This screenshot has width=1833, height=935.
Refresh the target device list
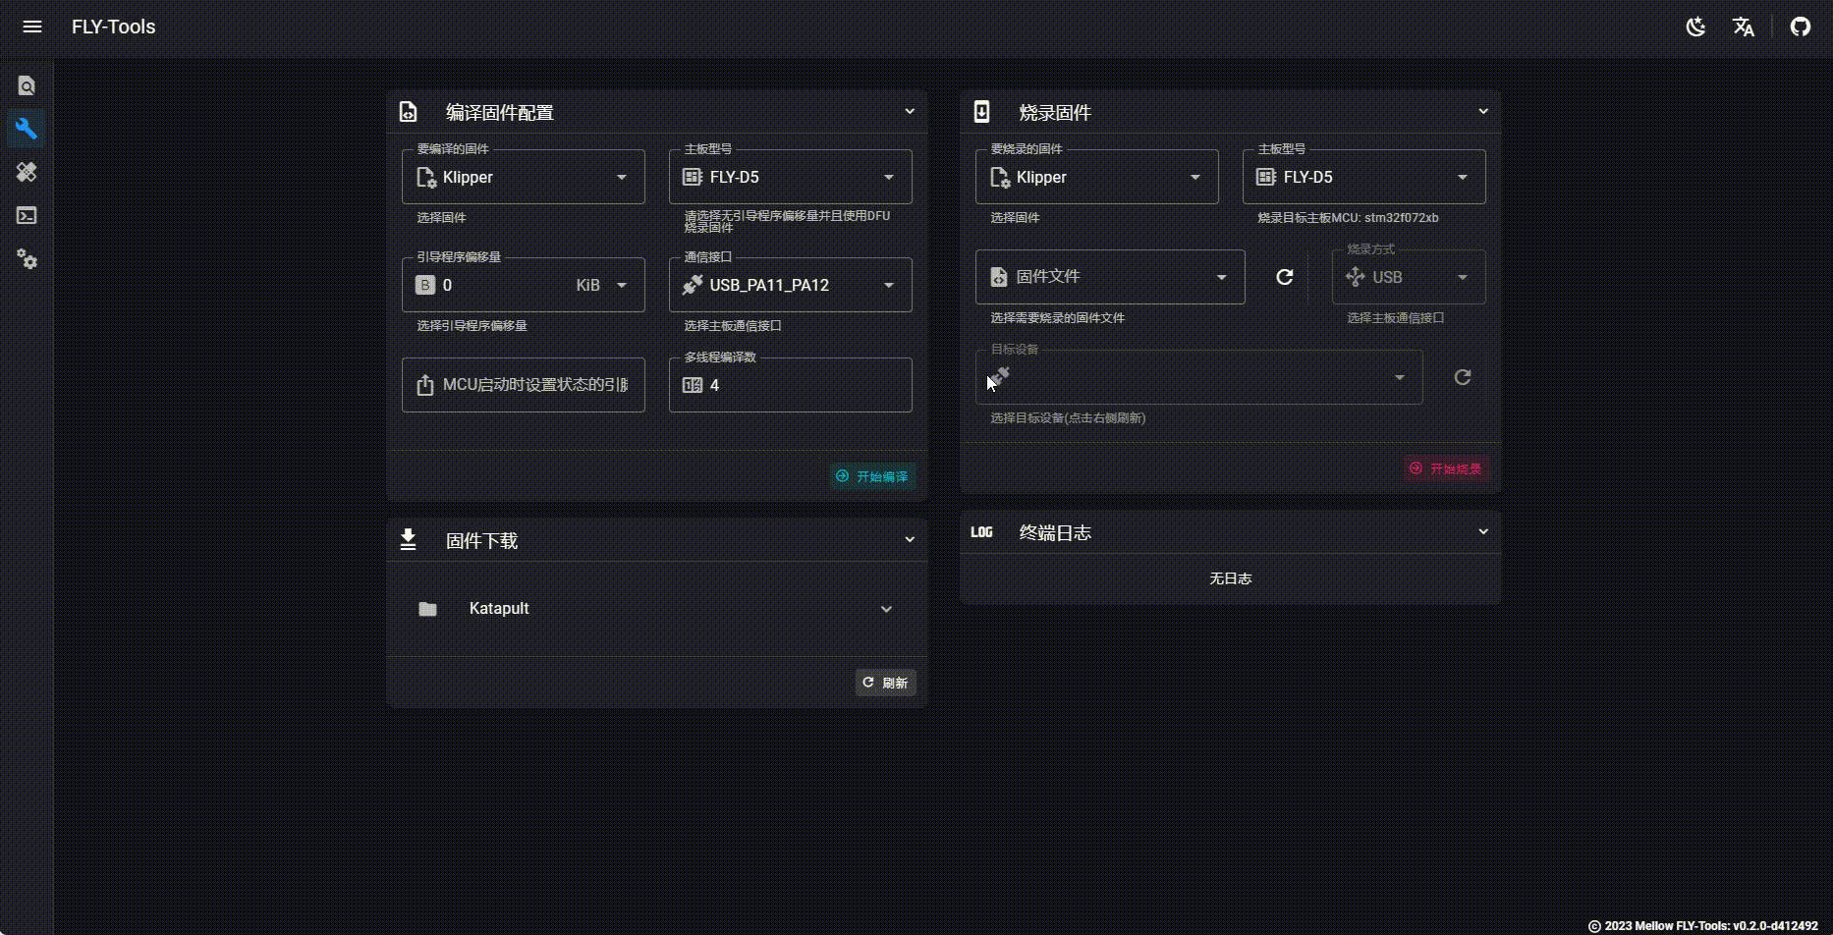[x=1462, y=377]
